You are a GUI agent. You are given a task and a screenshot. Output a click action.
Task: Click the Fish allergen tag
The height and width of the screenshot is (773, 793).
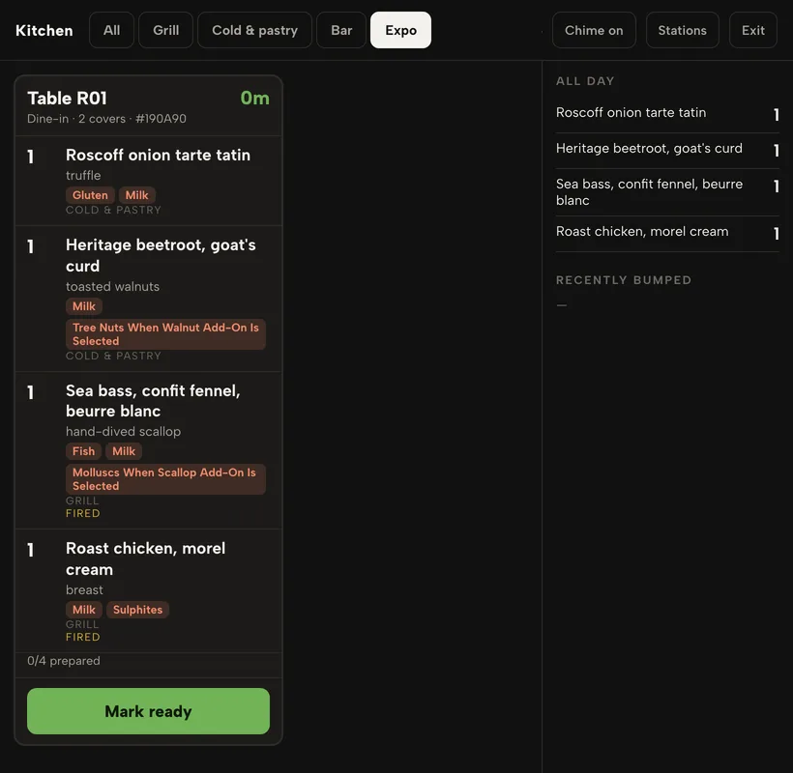83,451
